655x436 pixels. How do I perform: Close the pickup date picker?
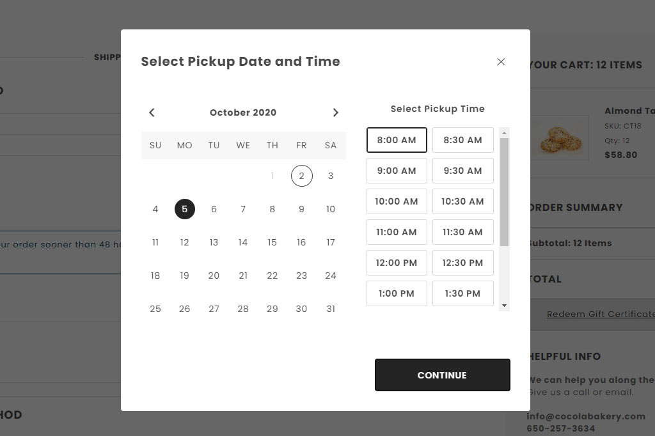501,61
